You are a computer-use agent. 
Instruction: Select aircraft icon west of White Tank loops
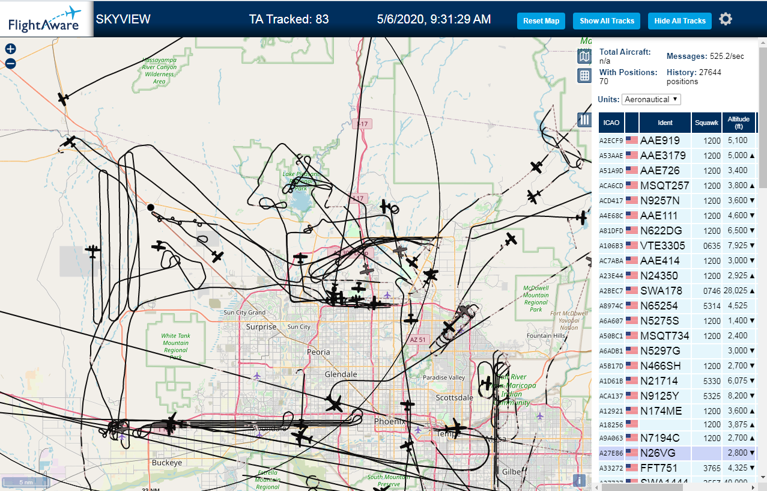pyautogui.click(x=92, y=251)
